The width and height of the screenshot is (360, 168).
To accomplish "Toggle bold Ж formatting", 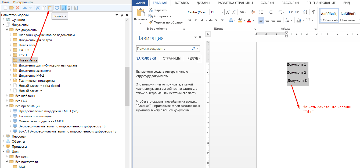I will (190, 20).
